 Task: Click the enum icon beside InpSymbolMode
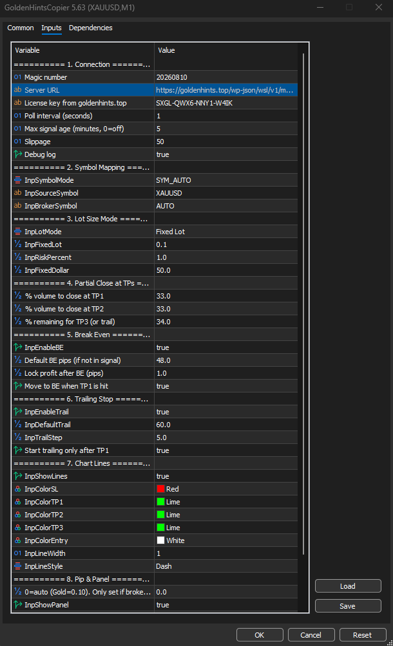(18, 180)
